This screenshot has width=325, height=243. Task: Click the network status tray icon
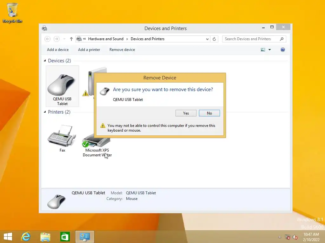click(x=287, y=237)
